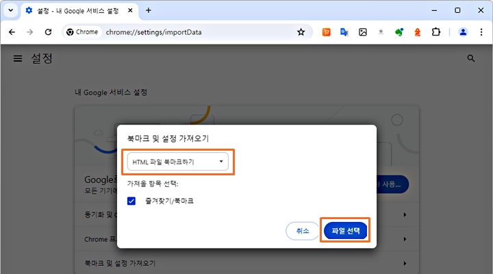493x274 pixels.
Task: Click the Chrome site info chip
Action: pyautogui.click(x=82, y=32)
